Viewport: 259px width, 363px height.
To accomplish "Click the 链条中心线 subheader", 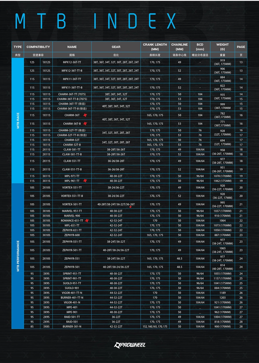I will click(179, 55).
